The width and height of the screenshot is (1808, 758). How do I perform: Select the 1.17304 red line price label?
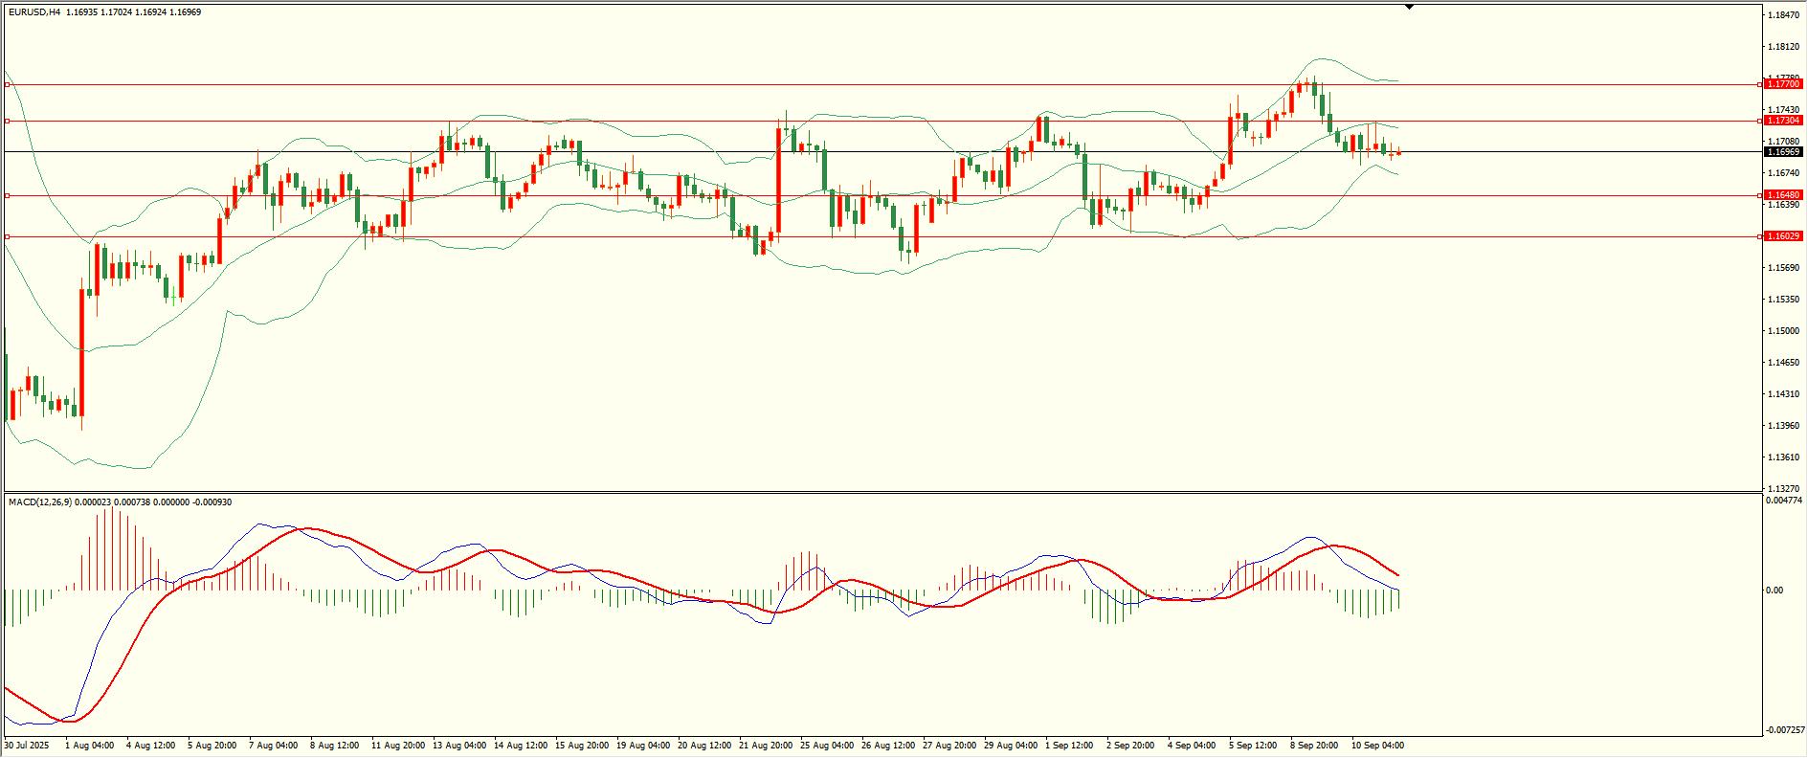[1783, 121]
